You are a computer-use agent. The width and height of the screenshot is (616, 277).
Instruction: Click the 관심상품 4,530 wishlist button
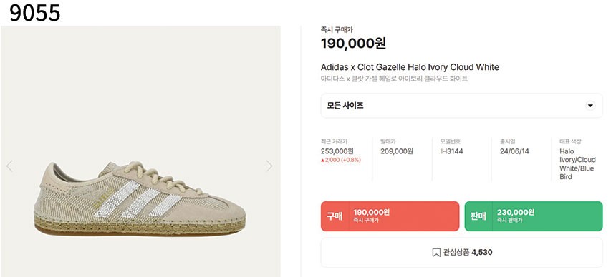[x=461, y=253]
